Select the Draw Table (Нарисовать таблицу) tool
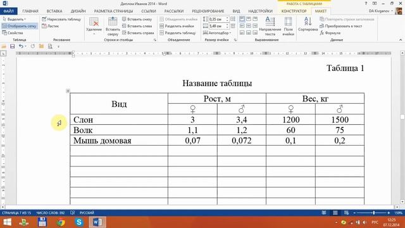Image resolution: width=405 pixels, height=228 pixels. coord(61,19)
